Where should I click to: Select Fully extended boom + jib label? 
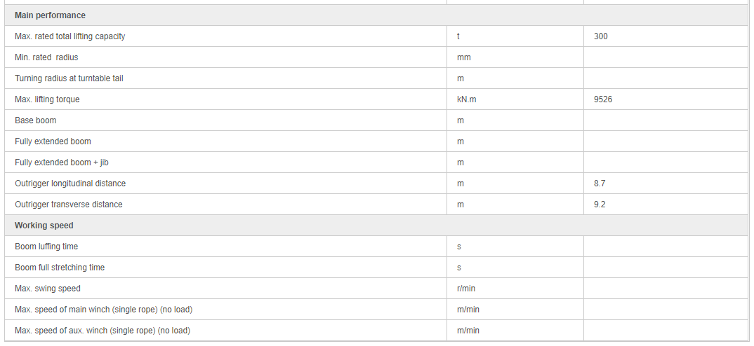pos(62,162)
